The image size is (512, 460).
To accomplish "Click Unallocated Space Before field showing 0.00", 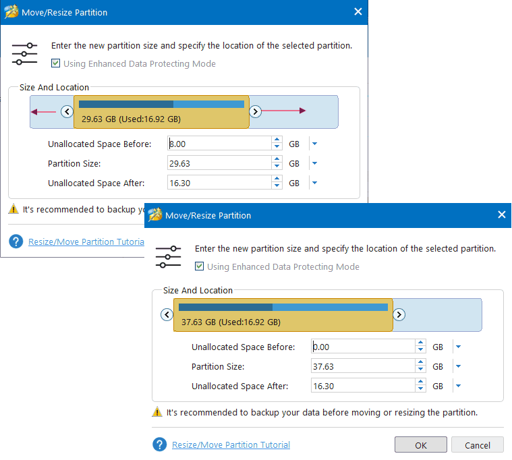I will pos(363,347).
